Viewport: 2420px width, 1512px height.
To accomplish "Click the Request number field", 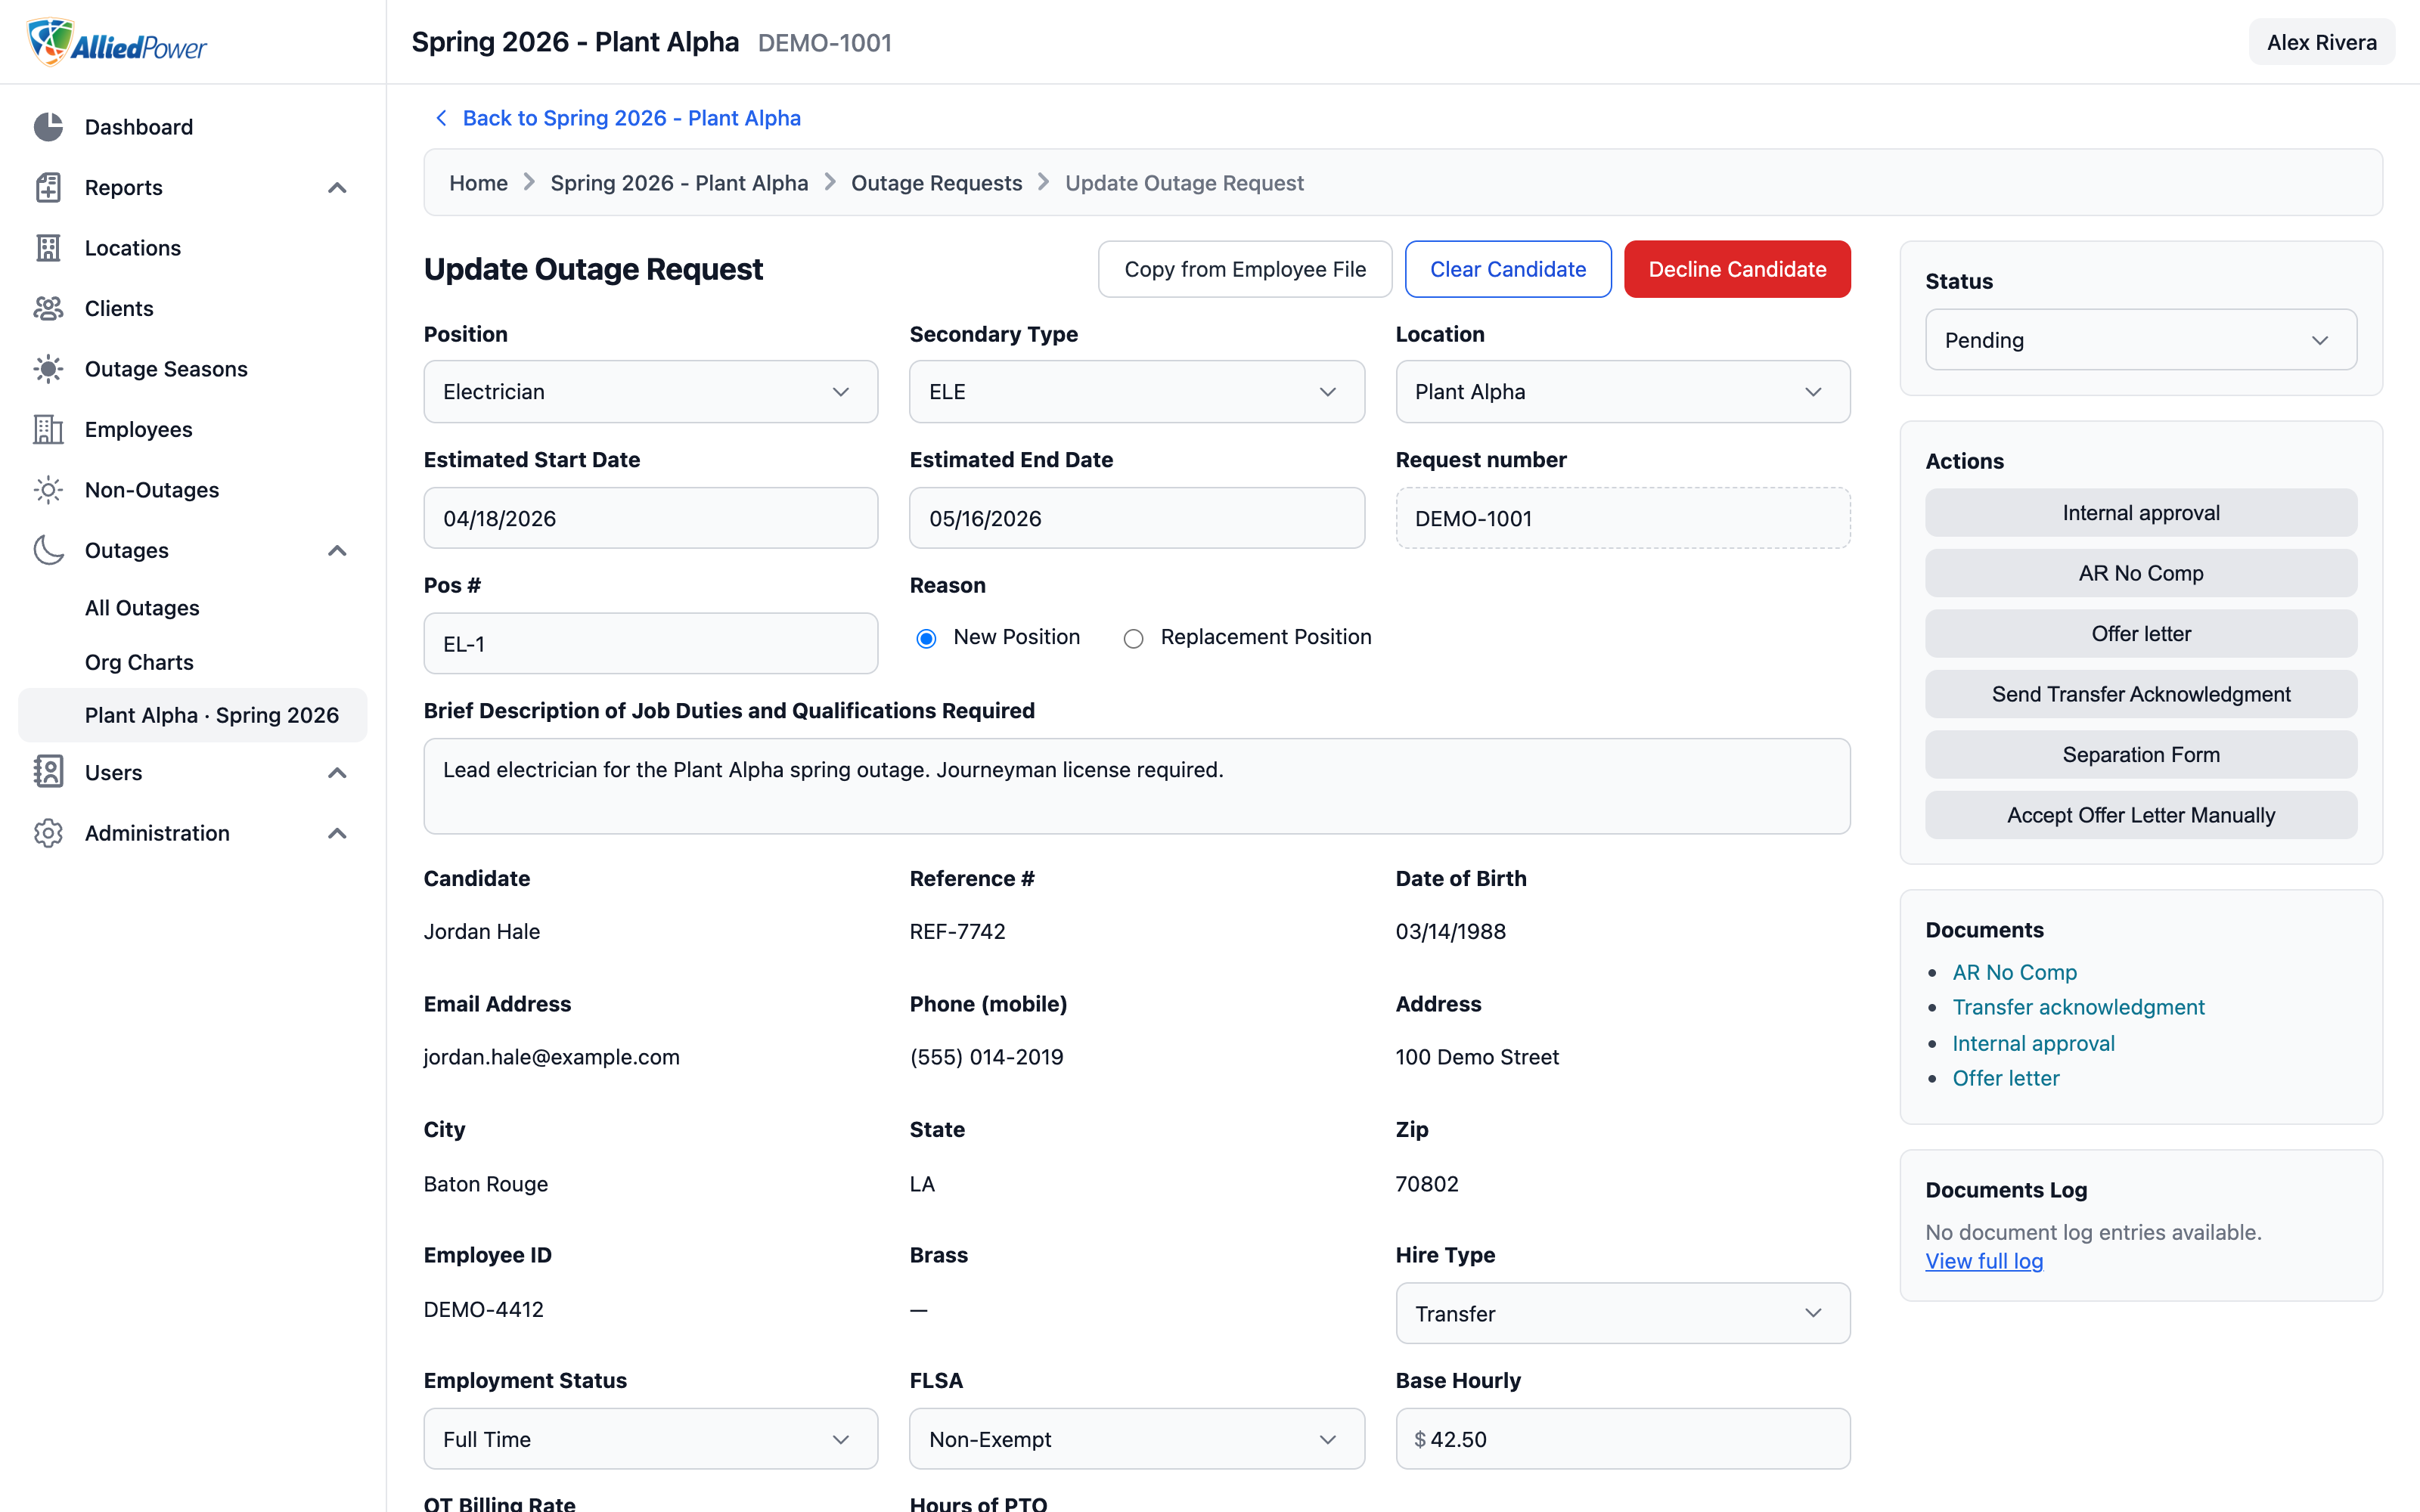I will [1623, 518].
